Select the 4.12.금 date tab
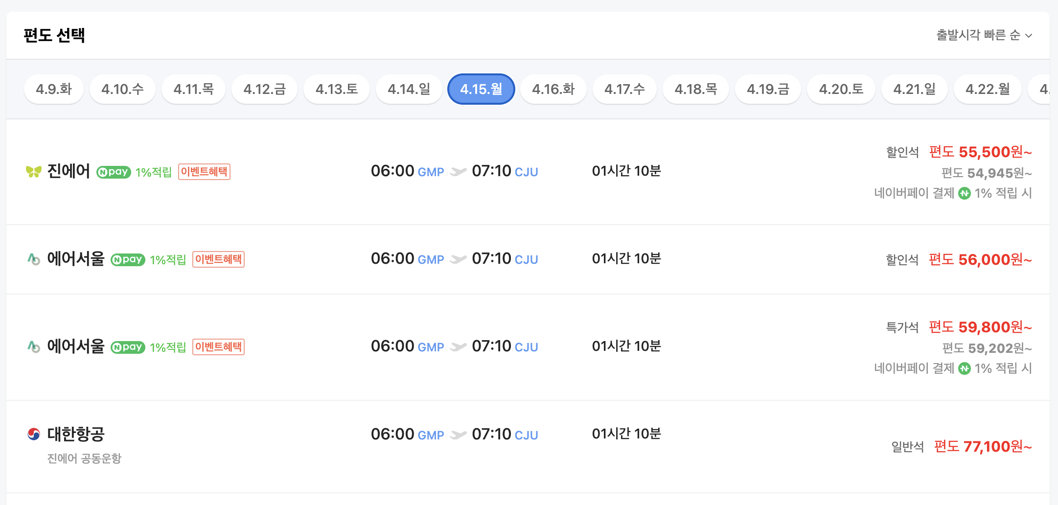 pos(265,89)
